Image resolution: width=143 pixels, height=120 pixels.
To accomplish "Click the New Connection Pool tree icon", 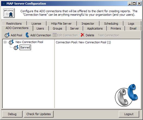I will pyautogui.click(x=11, y=42).
